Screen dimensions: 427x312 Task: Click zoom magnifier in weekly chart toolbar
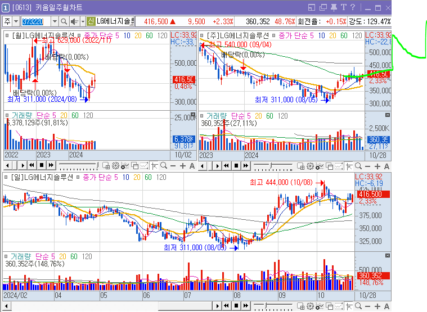(358, 166)
